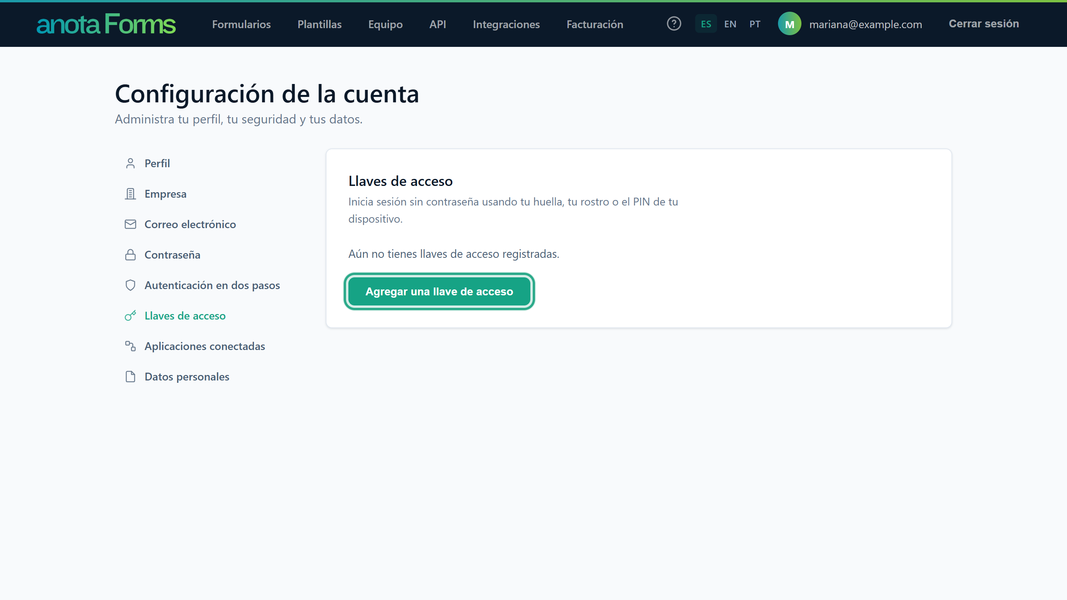
Task: Switch language to EN
Action: click(x=730, y=24)
